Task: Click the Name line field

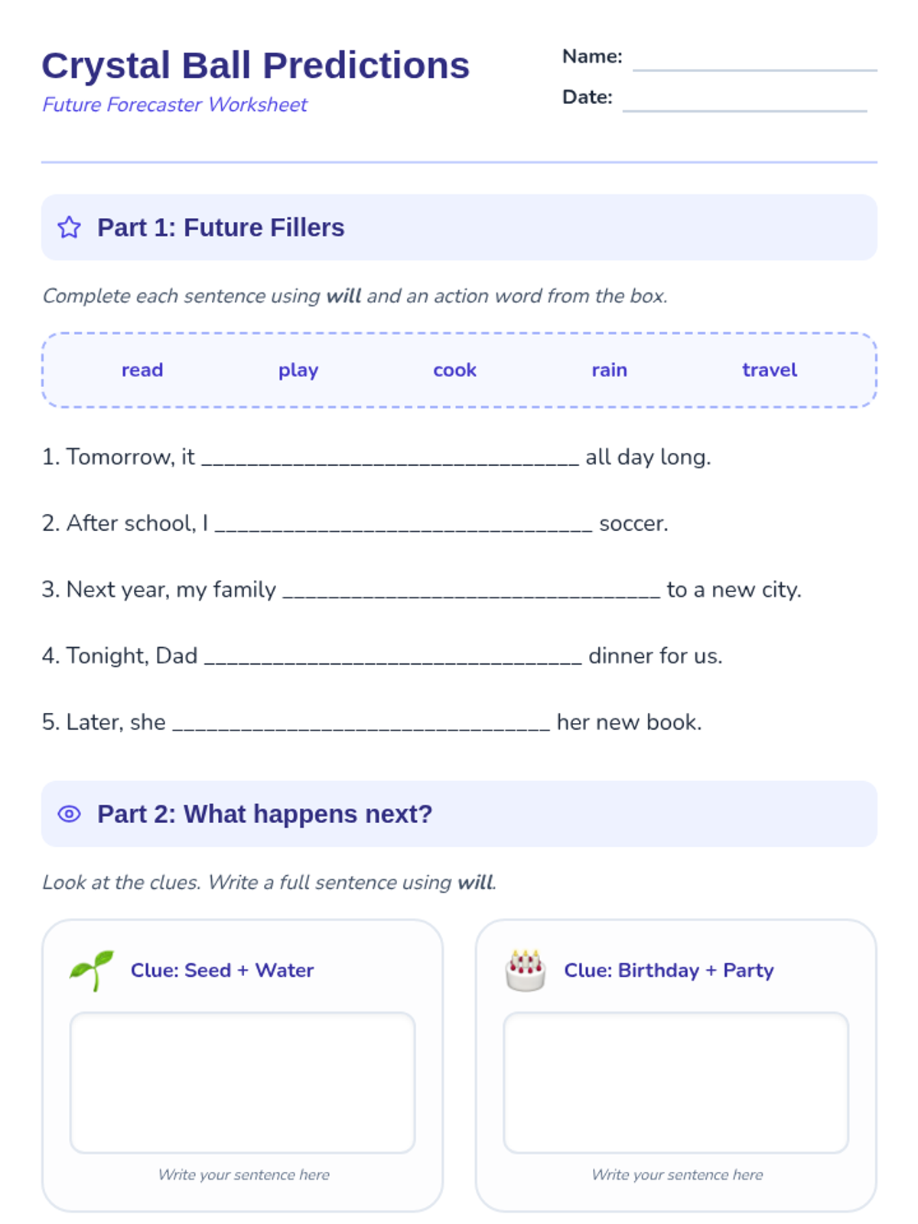Action: 755,60
